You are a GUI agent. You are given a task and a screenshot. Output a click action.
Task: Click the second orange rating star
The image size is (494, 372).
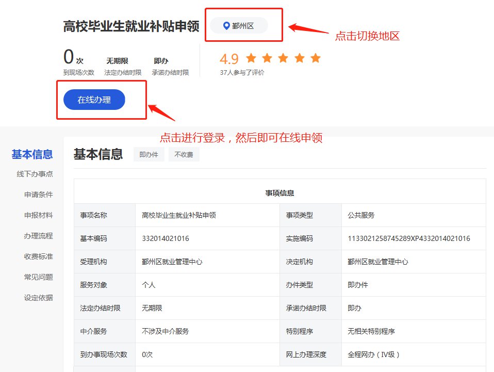(267, 58)
